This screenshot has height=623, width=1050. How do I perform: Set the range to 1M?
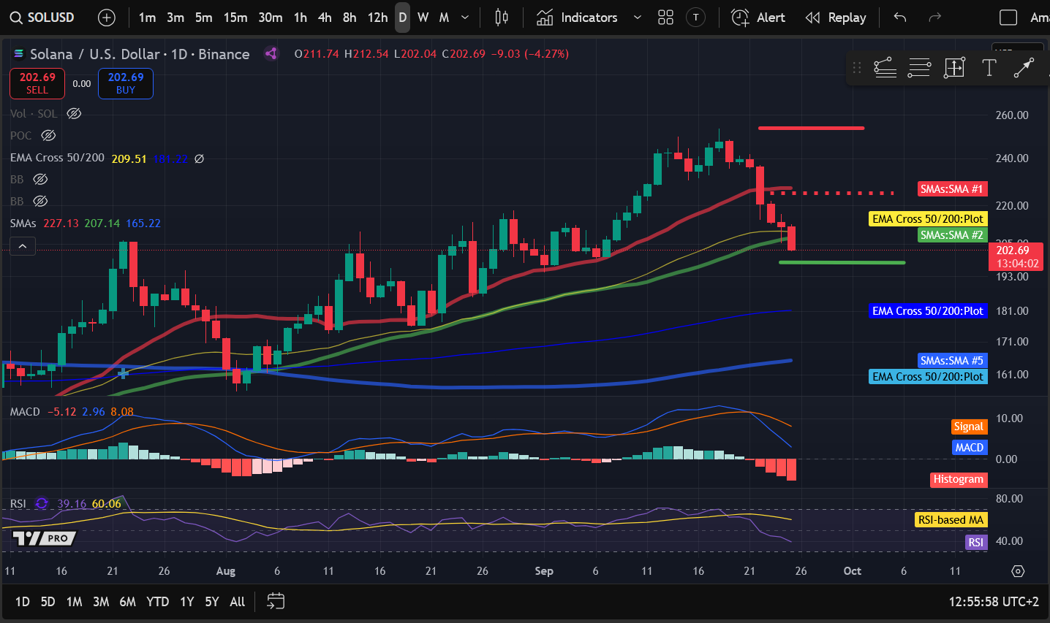tap(74, 602)
